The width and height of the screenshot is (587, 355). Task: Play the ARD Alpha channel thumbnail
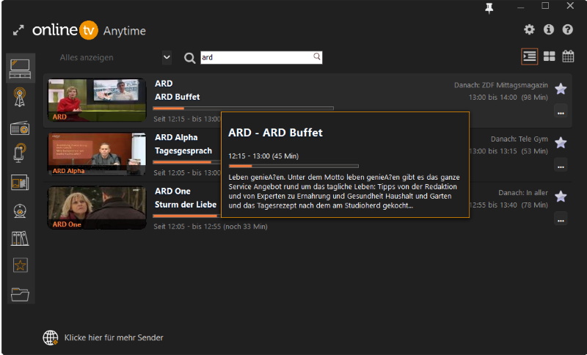[x=97, y=154]
